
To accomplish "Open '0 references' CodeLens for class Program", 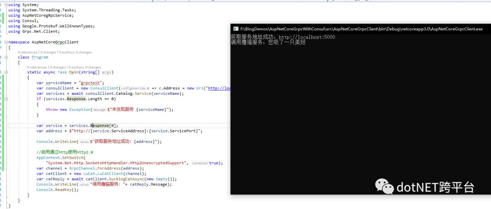I will [x=27, y=53].
